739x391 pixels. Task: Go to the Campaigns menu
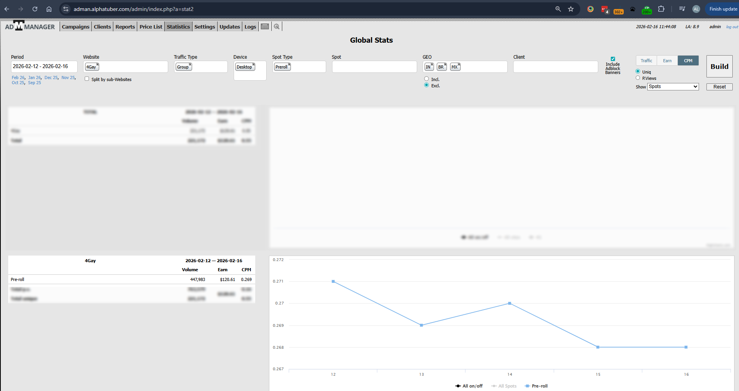coord(76,27)
